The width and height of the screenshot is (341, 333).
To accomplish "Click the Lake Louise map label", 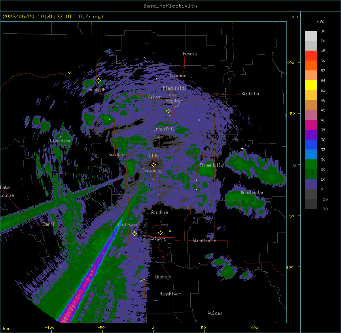I will (7, 191).
